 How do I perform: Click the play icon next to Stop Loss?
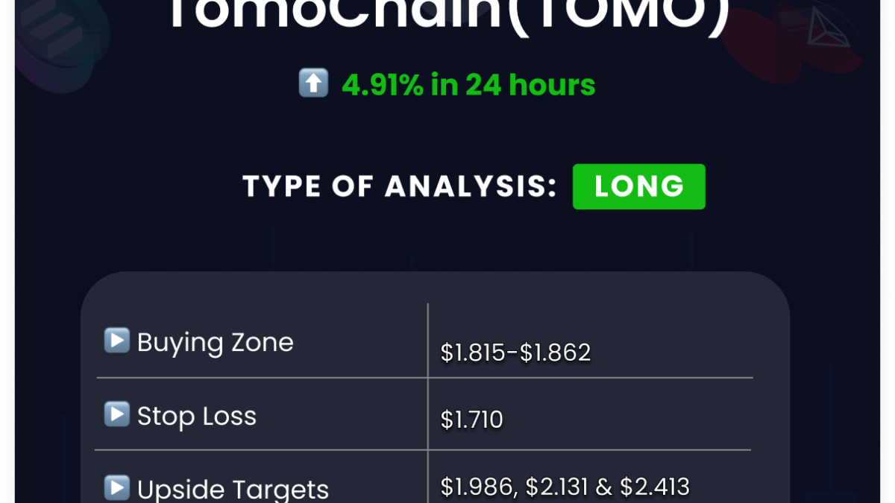coord(116,414)
